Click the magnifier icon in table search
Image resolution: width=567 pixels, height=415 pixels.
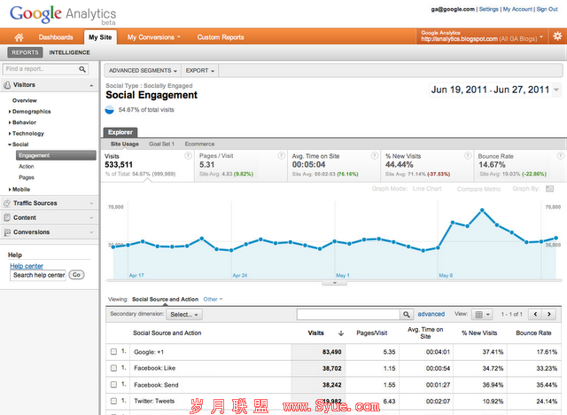407,314
